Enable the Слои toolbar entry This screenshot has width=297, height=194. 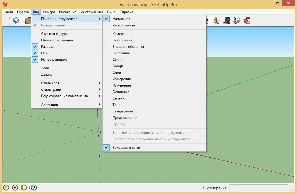click(117, 72)
